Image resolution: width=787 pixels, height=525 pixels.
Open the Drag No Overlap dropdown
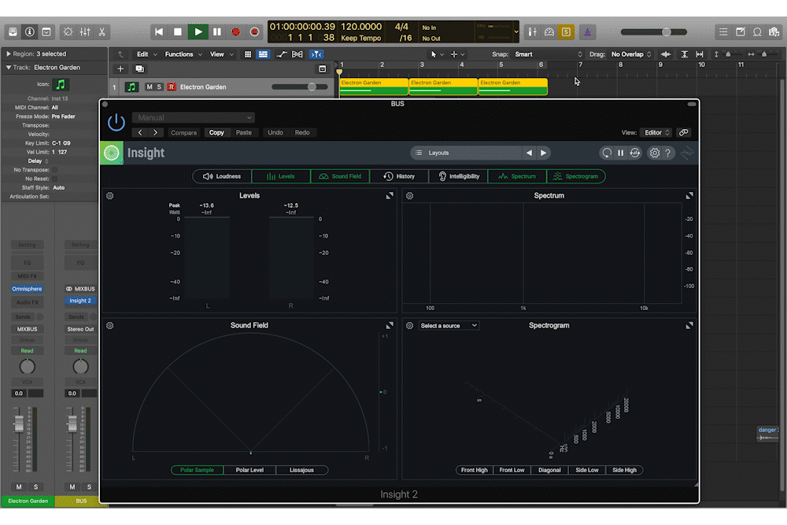[x=631, y=54]
